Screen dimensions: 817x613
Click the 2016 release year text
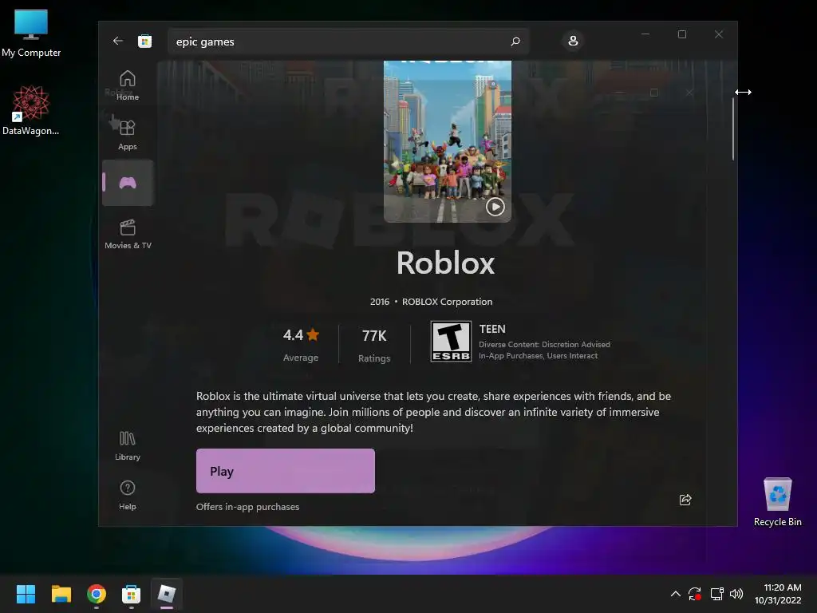click(379, 302)
